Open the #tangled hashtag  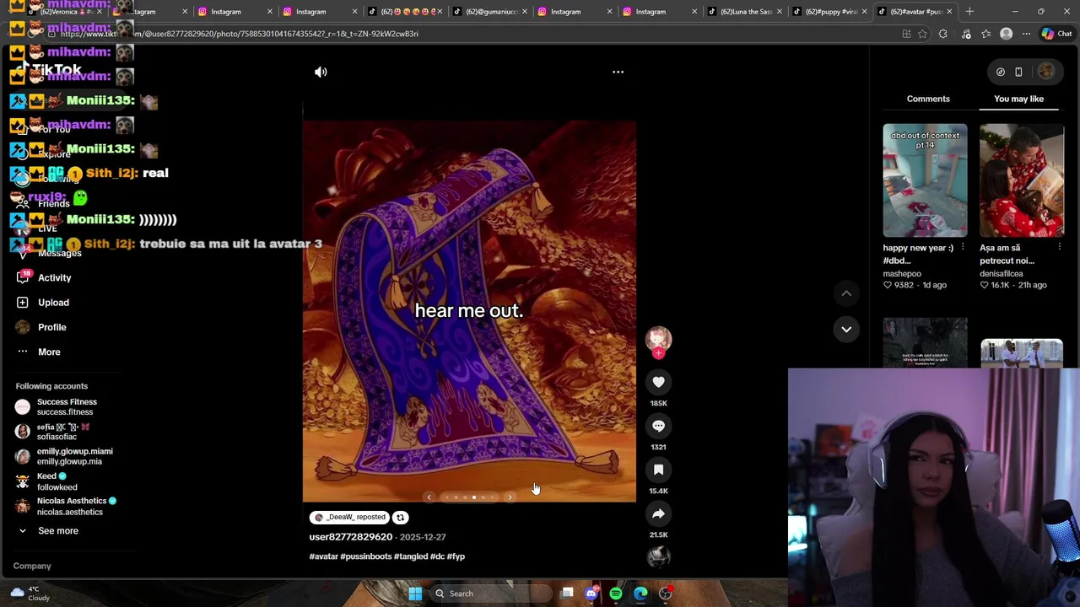(x=410, y=556)
